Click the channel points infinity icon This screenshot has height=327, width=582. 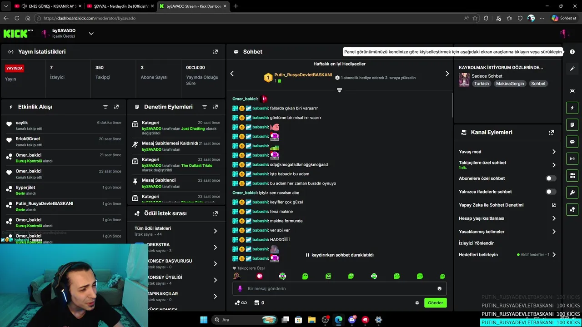pos(241,303)
